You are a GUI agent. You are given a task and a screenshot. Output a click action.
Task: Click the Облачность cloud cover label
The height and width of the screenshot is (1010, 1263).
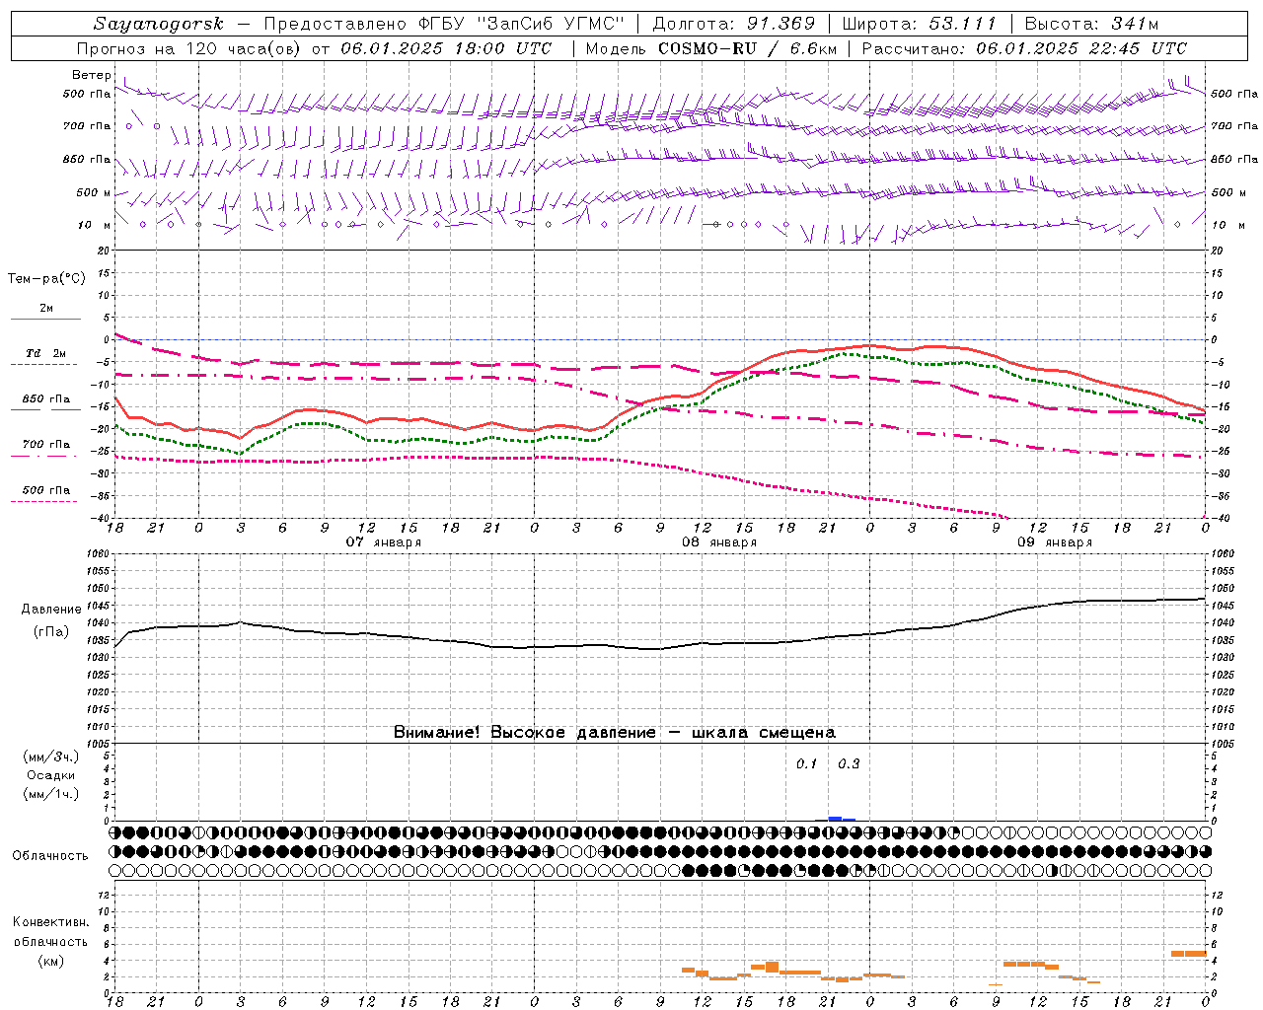pos(50,856)
